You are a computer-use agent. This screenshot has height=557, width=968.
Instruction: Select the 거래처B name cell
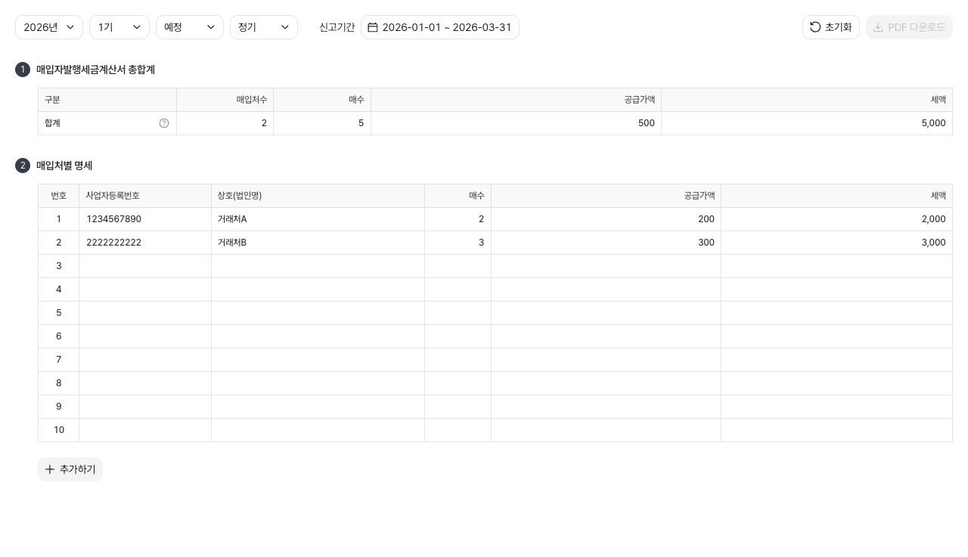318,243
